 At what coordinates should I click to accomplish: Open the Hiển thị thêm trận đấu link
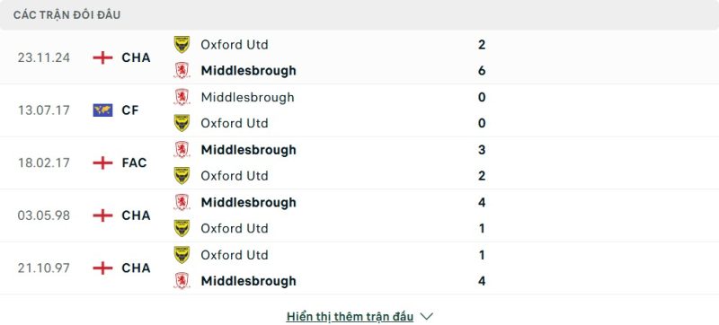(350, 316)
